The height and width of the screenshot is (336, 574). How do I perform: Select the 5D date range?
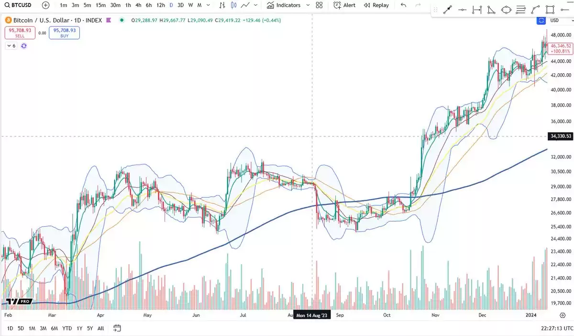(21, 328)
